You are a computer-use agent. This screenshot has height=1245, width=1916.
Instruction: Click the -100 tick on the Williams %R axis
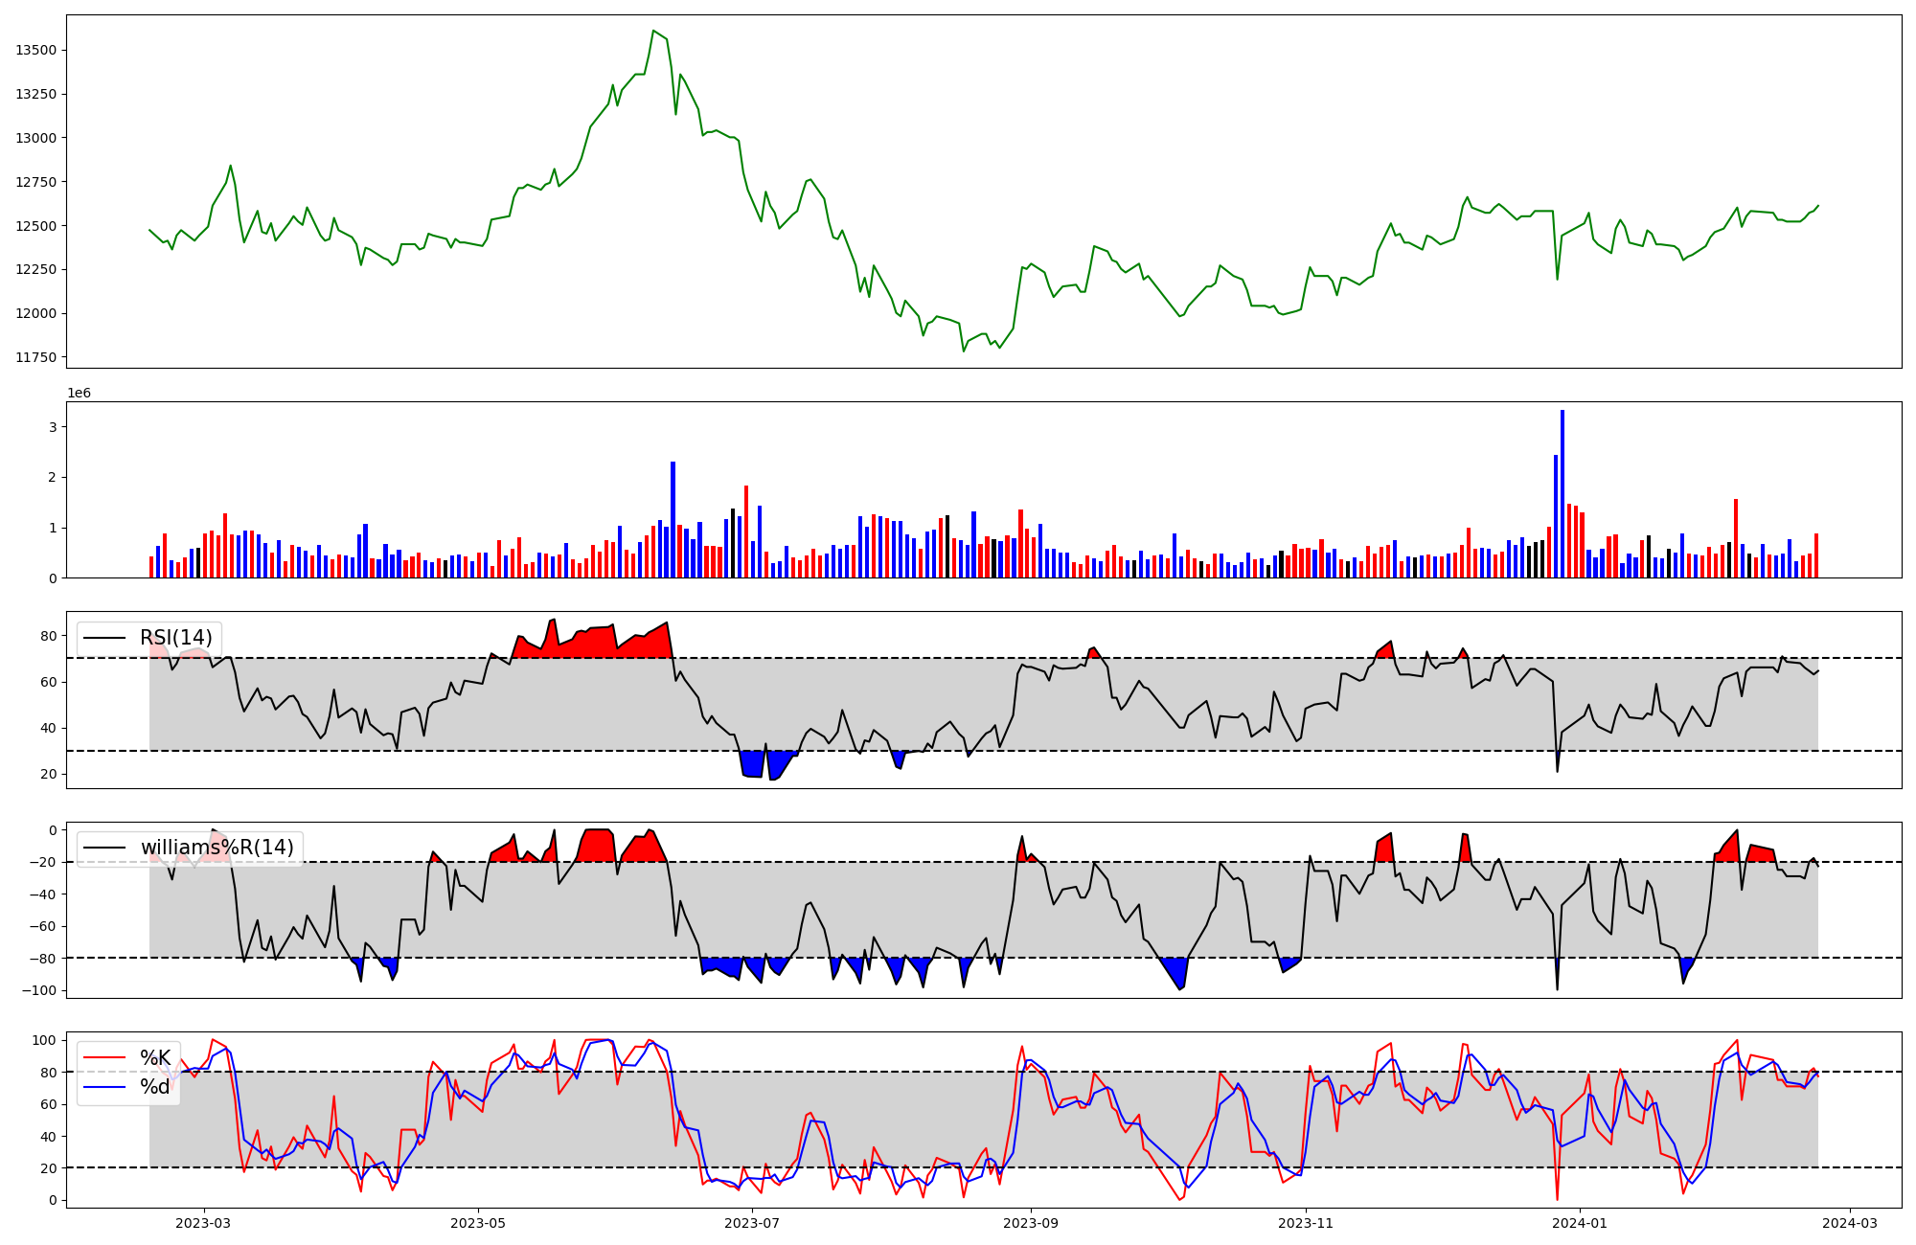tap(39, 990)
